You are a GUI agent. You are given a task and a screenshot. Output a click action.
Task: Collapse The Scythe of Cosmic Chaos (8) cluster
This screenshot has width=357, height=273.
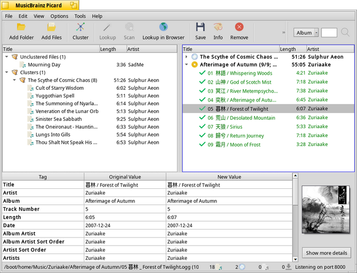click(15, 80)
